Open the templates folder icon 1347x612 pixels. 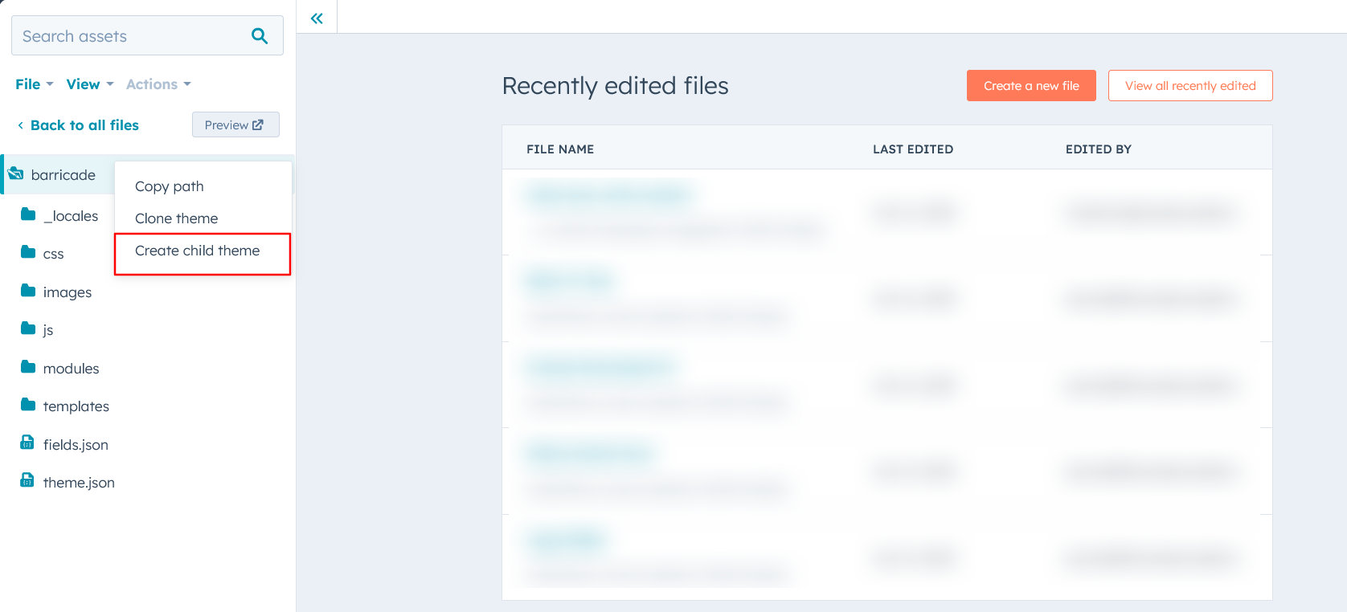(x=27, y=406)
